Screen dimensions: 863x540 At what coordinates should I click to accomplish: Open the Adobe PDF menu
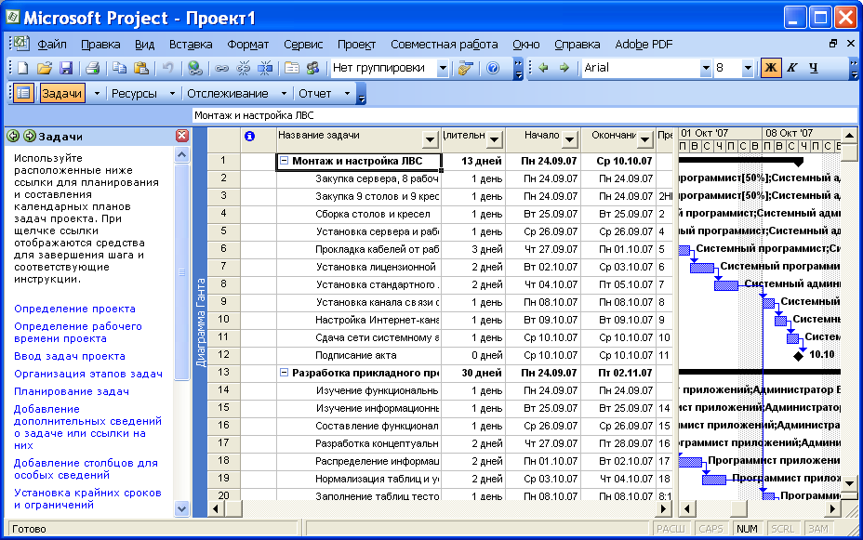click(644, 45)
